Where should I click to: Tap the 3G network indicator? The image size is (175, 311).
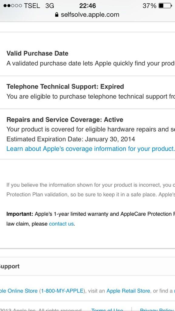tap(50, 6)
